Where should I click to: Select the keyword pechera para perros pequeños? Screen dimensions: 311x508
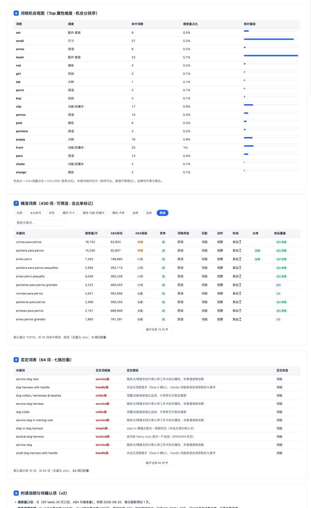point(37,268)
